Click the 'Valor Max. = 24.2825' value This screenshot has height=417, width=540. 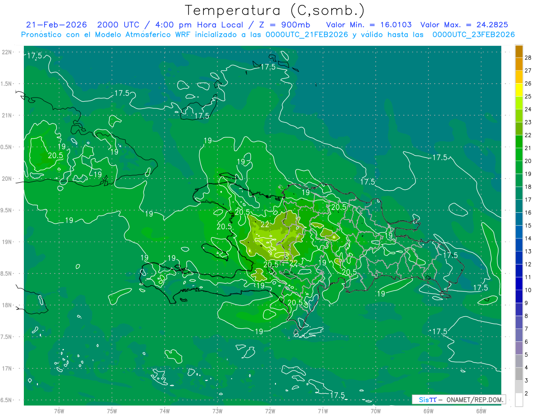[464, 25]
